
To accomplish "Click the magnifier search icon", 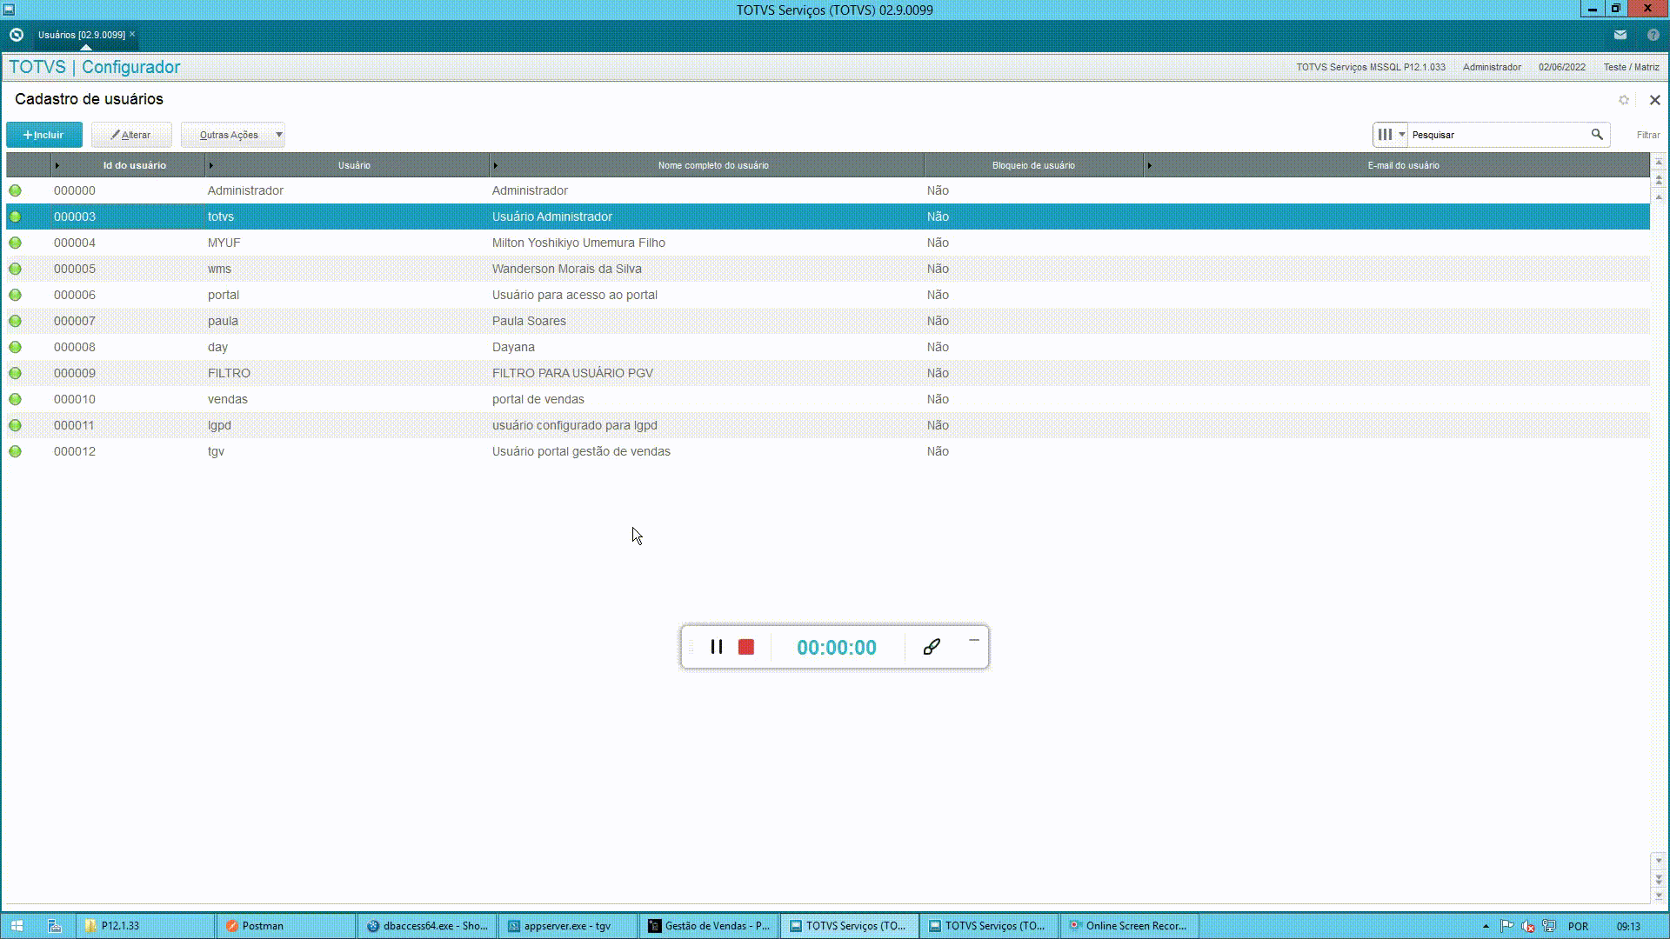I will pyautogui.click(x=1597, y=135).
